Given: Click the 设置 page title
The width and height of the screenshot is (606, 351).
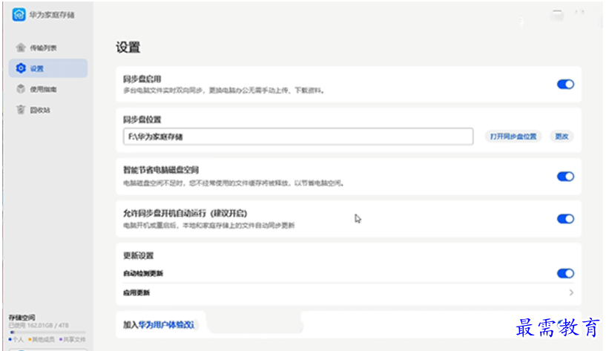Looking at the screenshot, I should pos(128,47).
